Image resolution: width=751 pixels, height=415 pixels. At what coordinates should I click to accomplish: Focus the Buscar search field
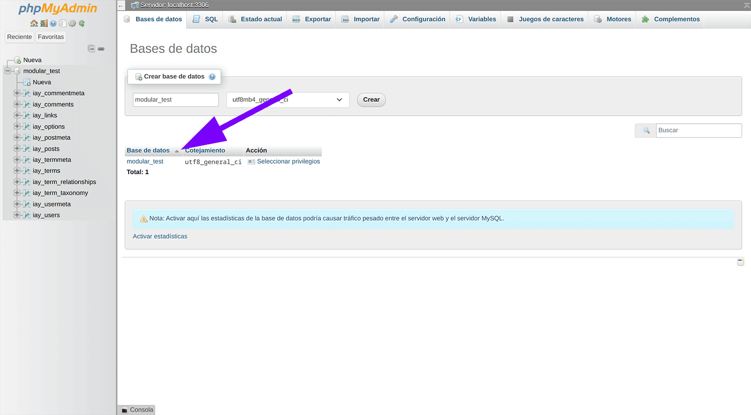pos(699,131)
